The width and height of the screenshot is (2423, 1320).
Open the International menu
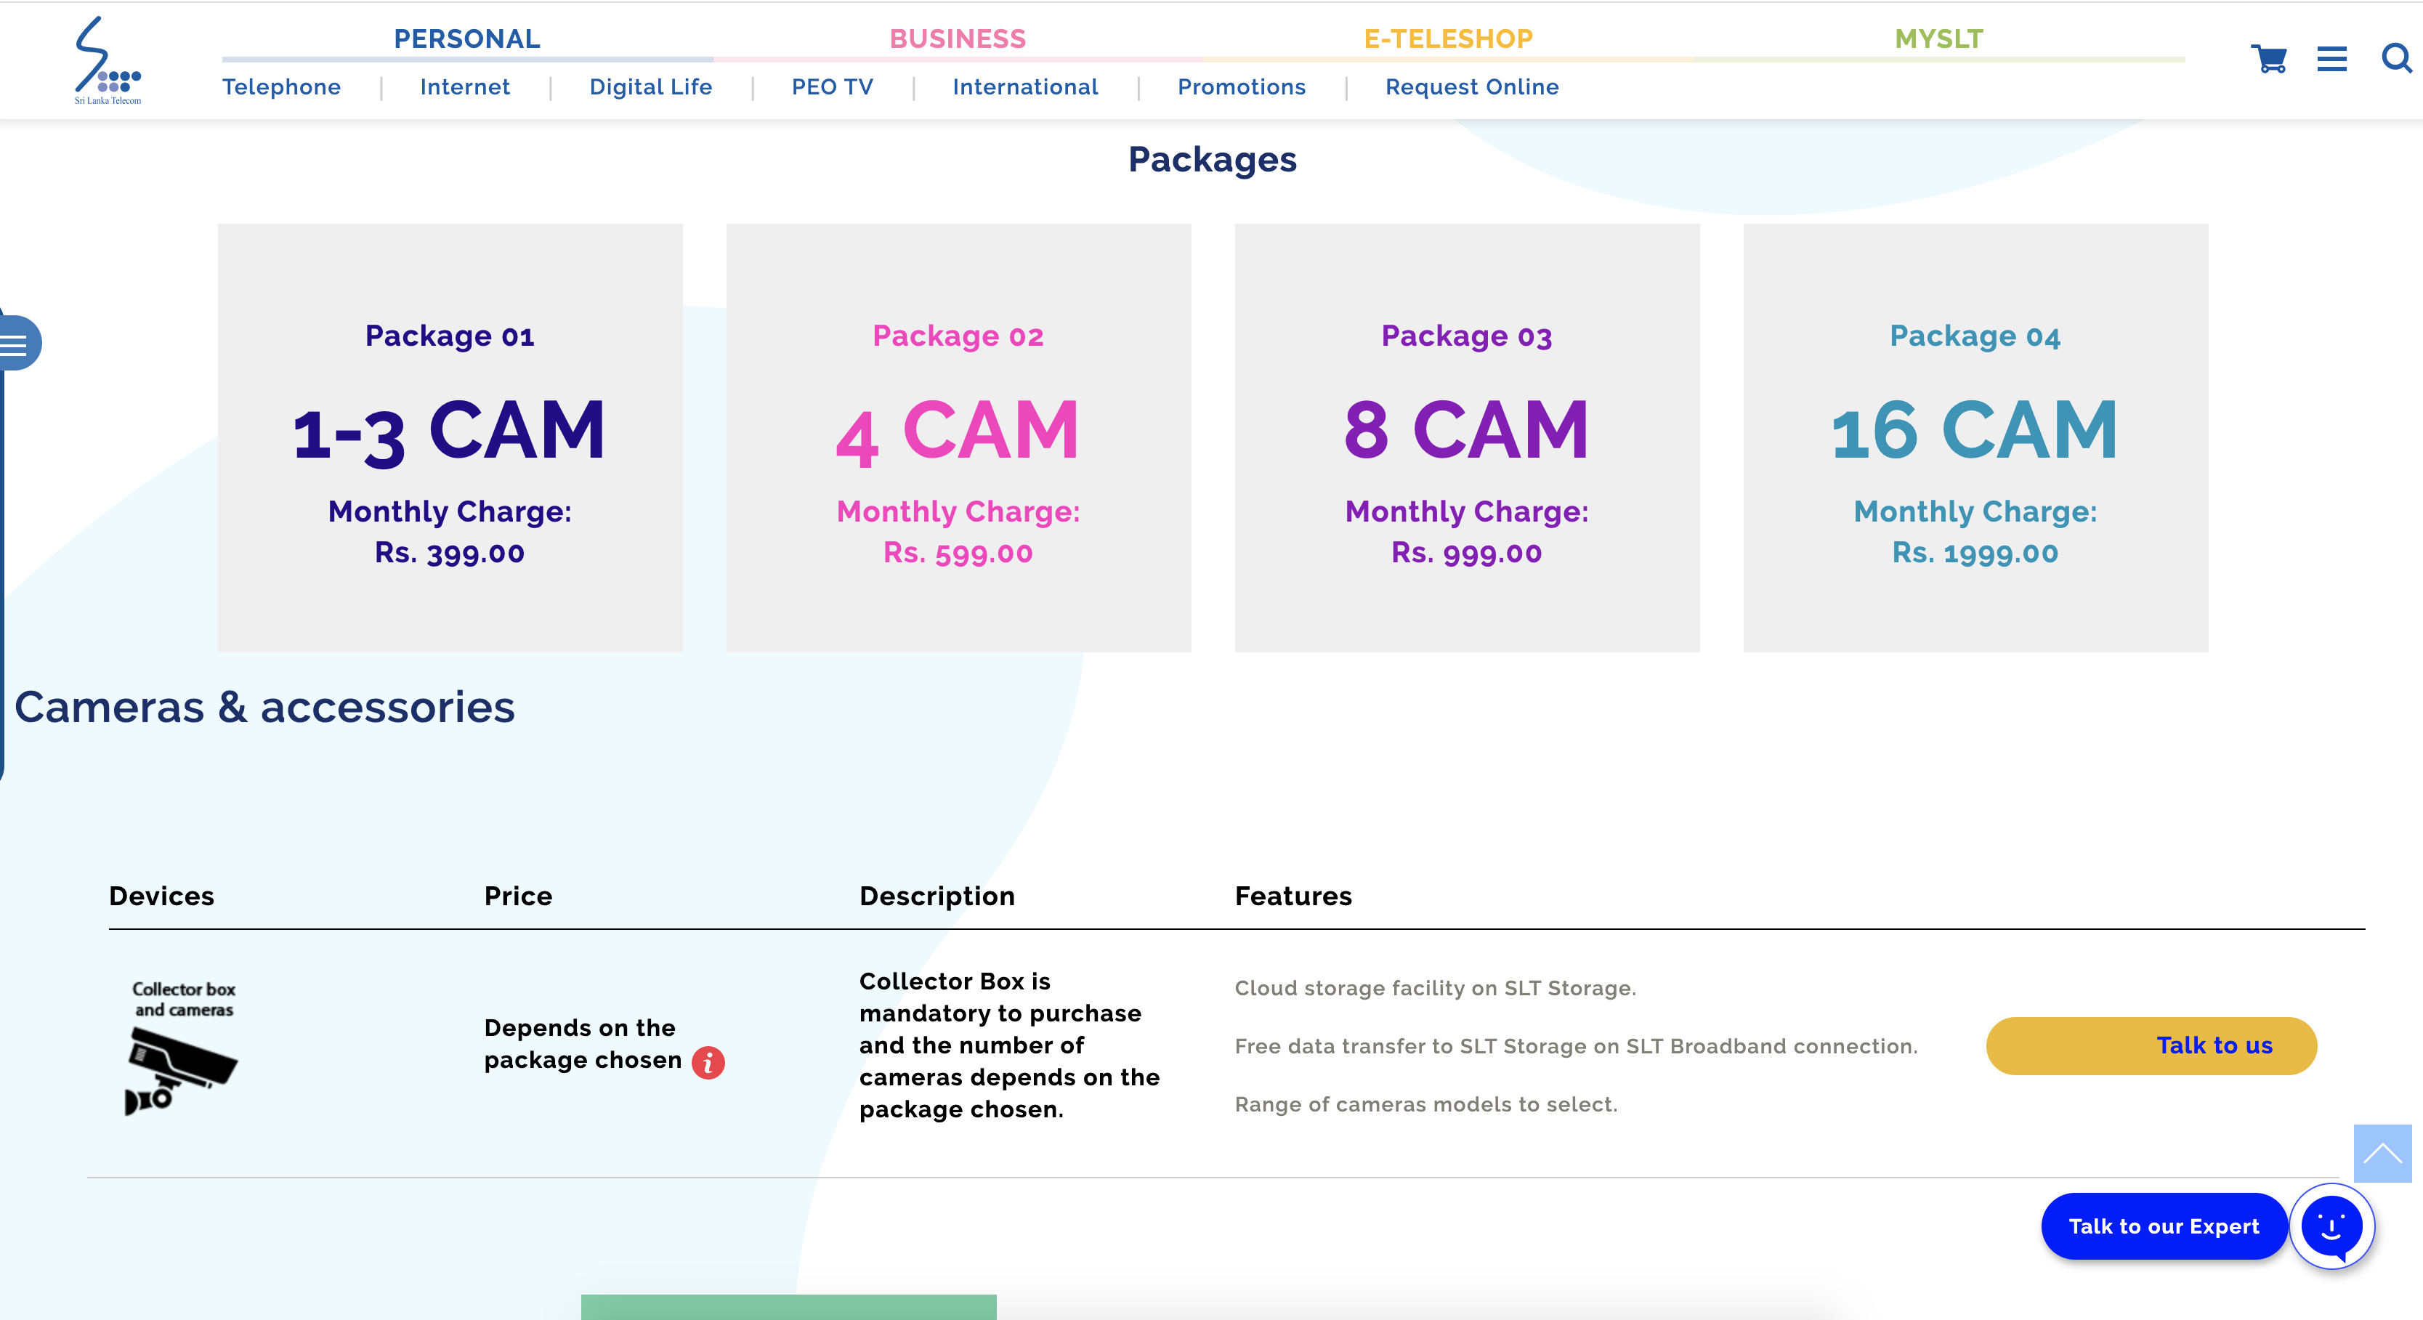pyautogui.click(x=1025, y=86)
